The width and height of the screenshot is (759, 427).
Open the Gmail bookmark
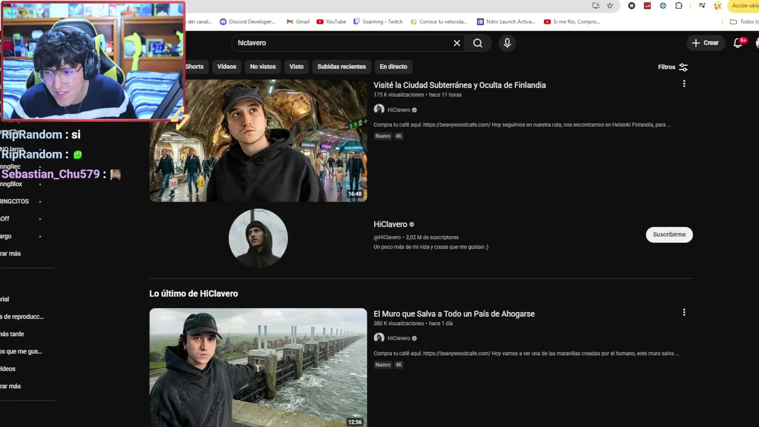[x=298, y=21]
